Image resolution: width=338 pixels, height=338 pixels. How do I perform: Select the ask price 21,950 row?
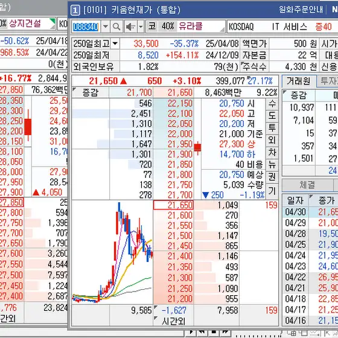coord(174,144)
